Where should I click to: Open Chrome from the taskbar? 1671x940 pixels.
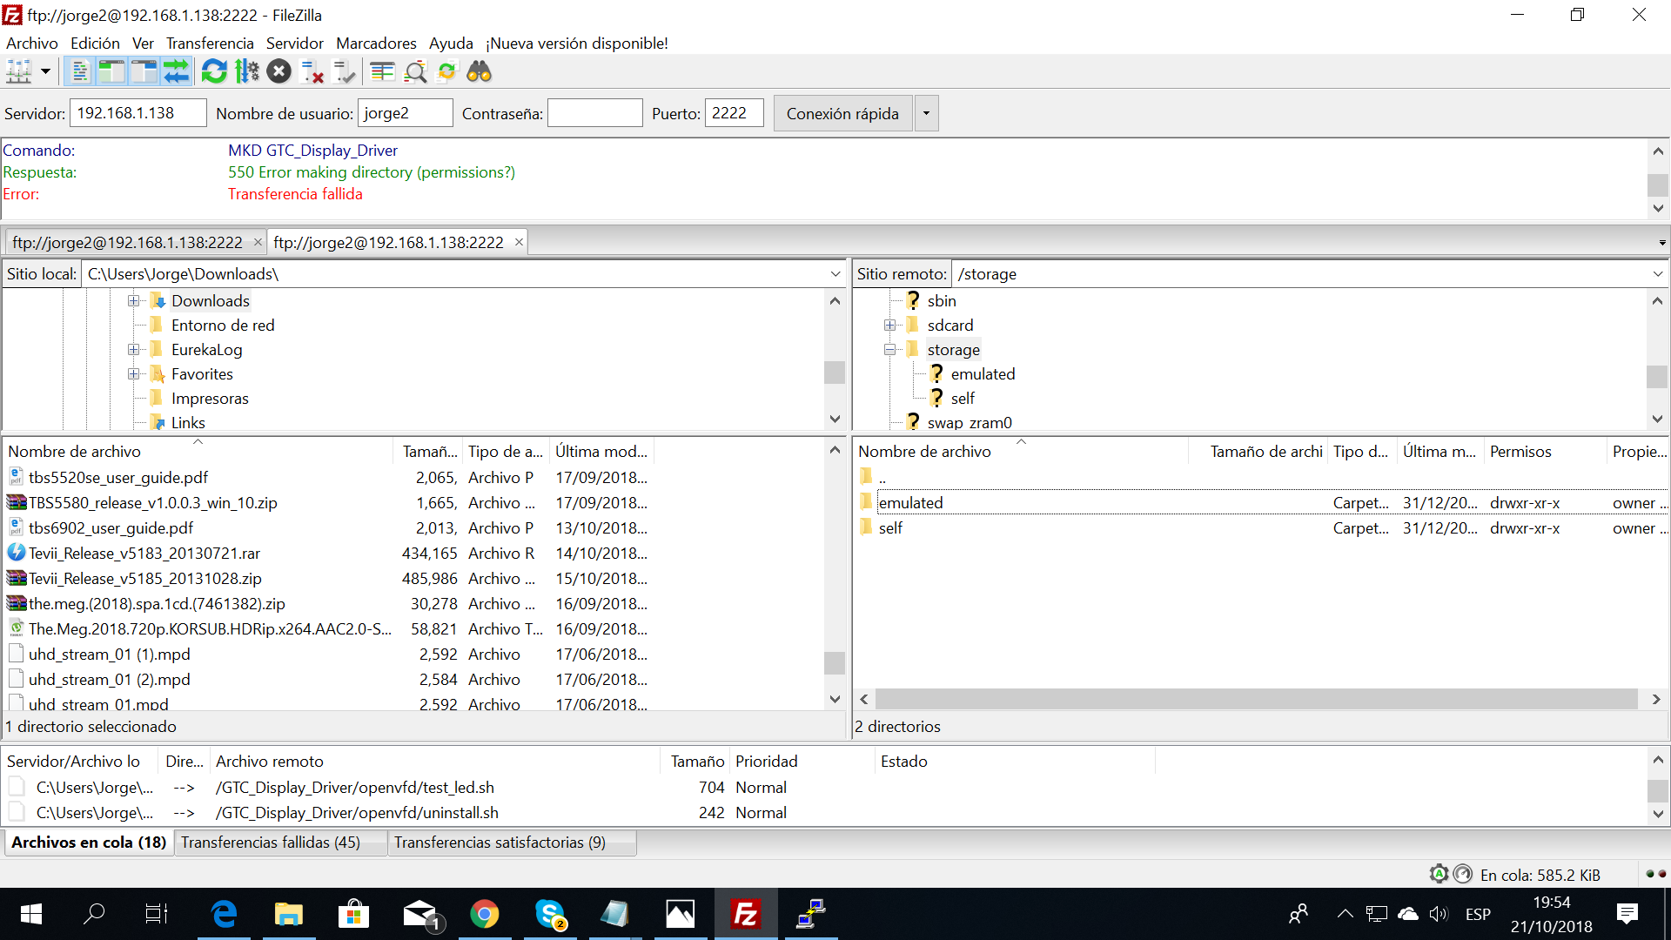[485, 914]
